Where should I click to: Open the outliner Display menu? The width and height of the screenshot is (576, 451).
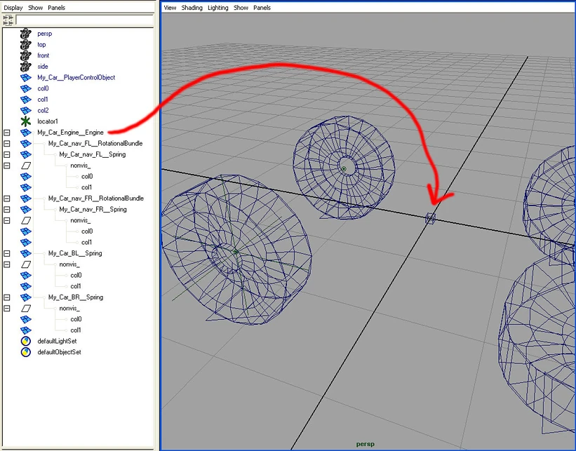point(13,8)
